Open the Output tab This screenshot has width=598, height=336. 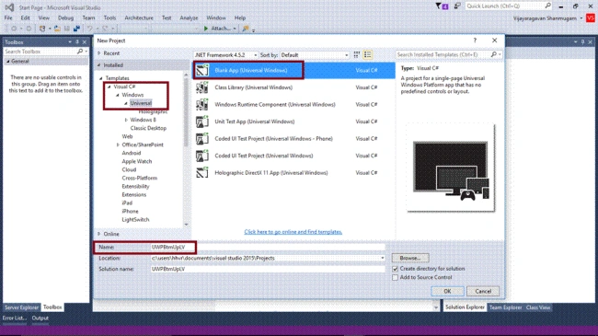coord(40,319)
